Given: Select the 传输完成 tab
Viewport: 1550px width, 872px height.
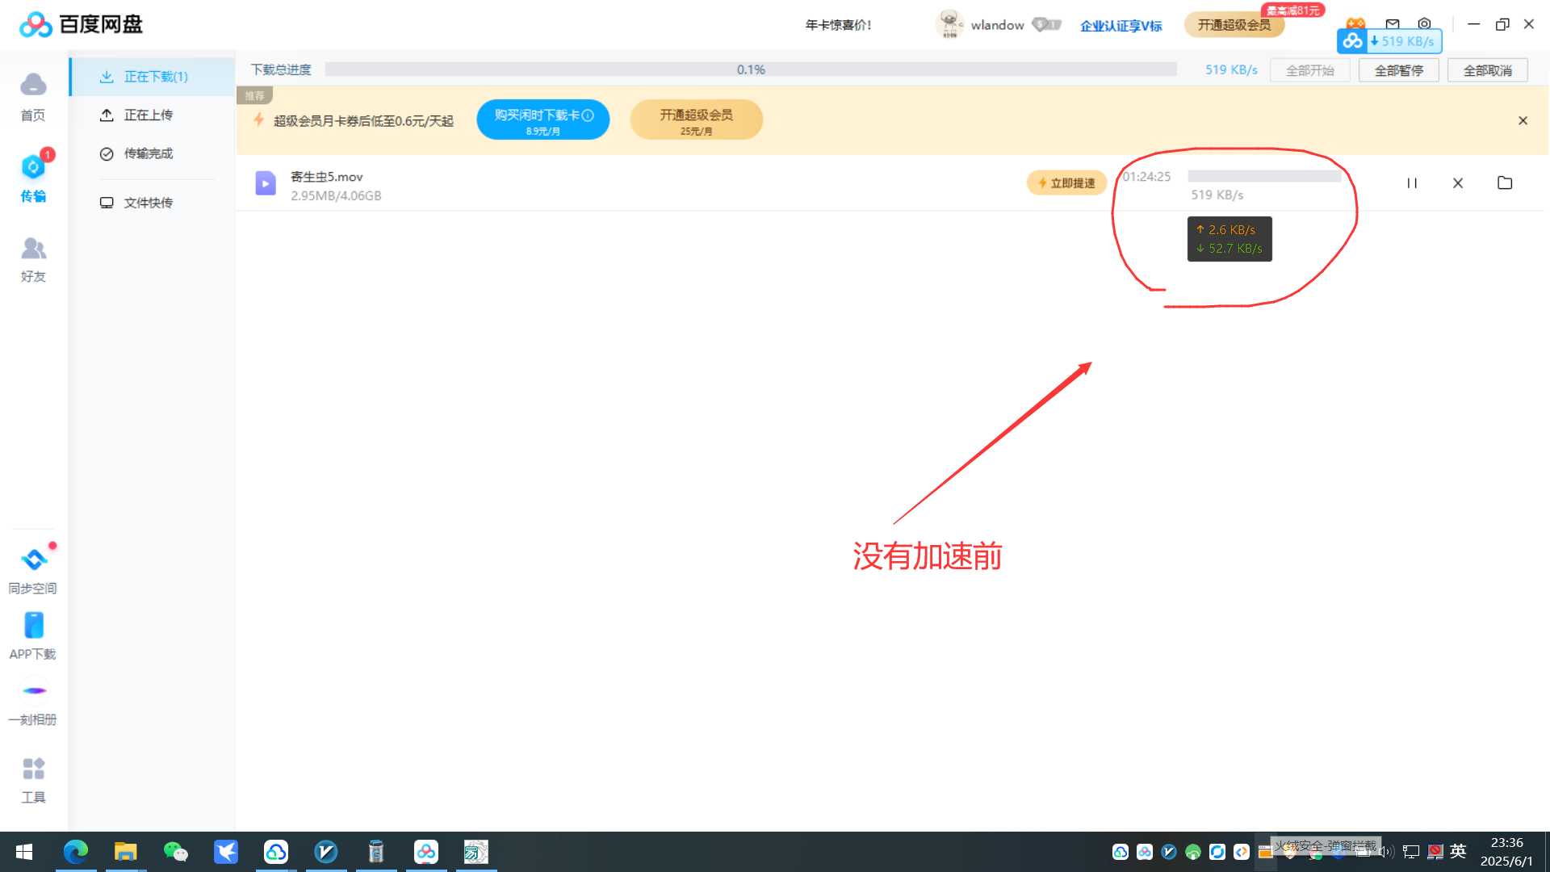Looking at the screenshot, I should 153,153.
